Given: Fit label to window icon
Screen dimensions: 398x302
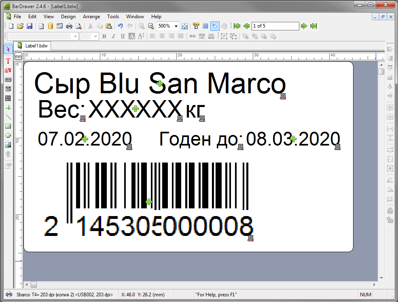Looking at the screenshot, I should (185, 26).
